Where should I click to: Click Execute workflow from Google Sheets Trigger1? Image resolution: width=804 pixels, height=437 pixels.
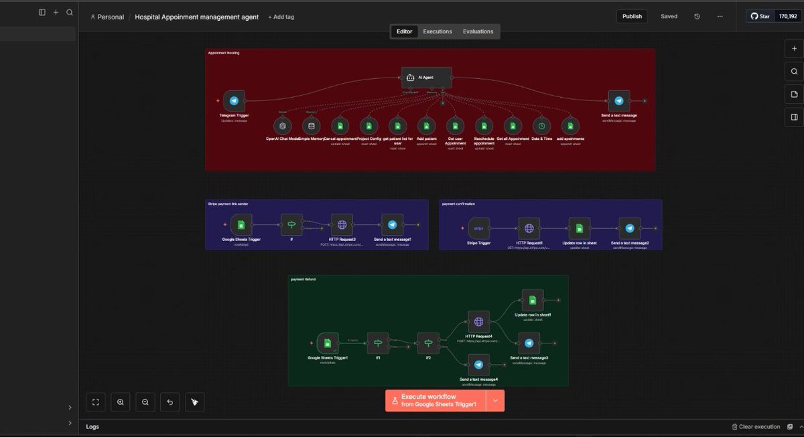[x=435, y=400]
